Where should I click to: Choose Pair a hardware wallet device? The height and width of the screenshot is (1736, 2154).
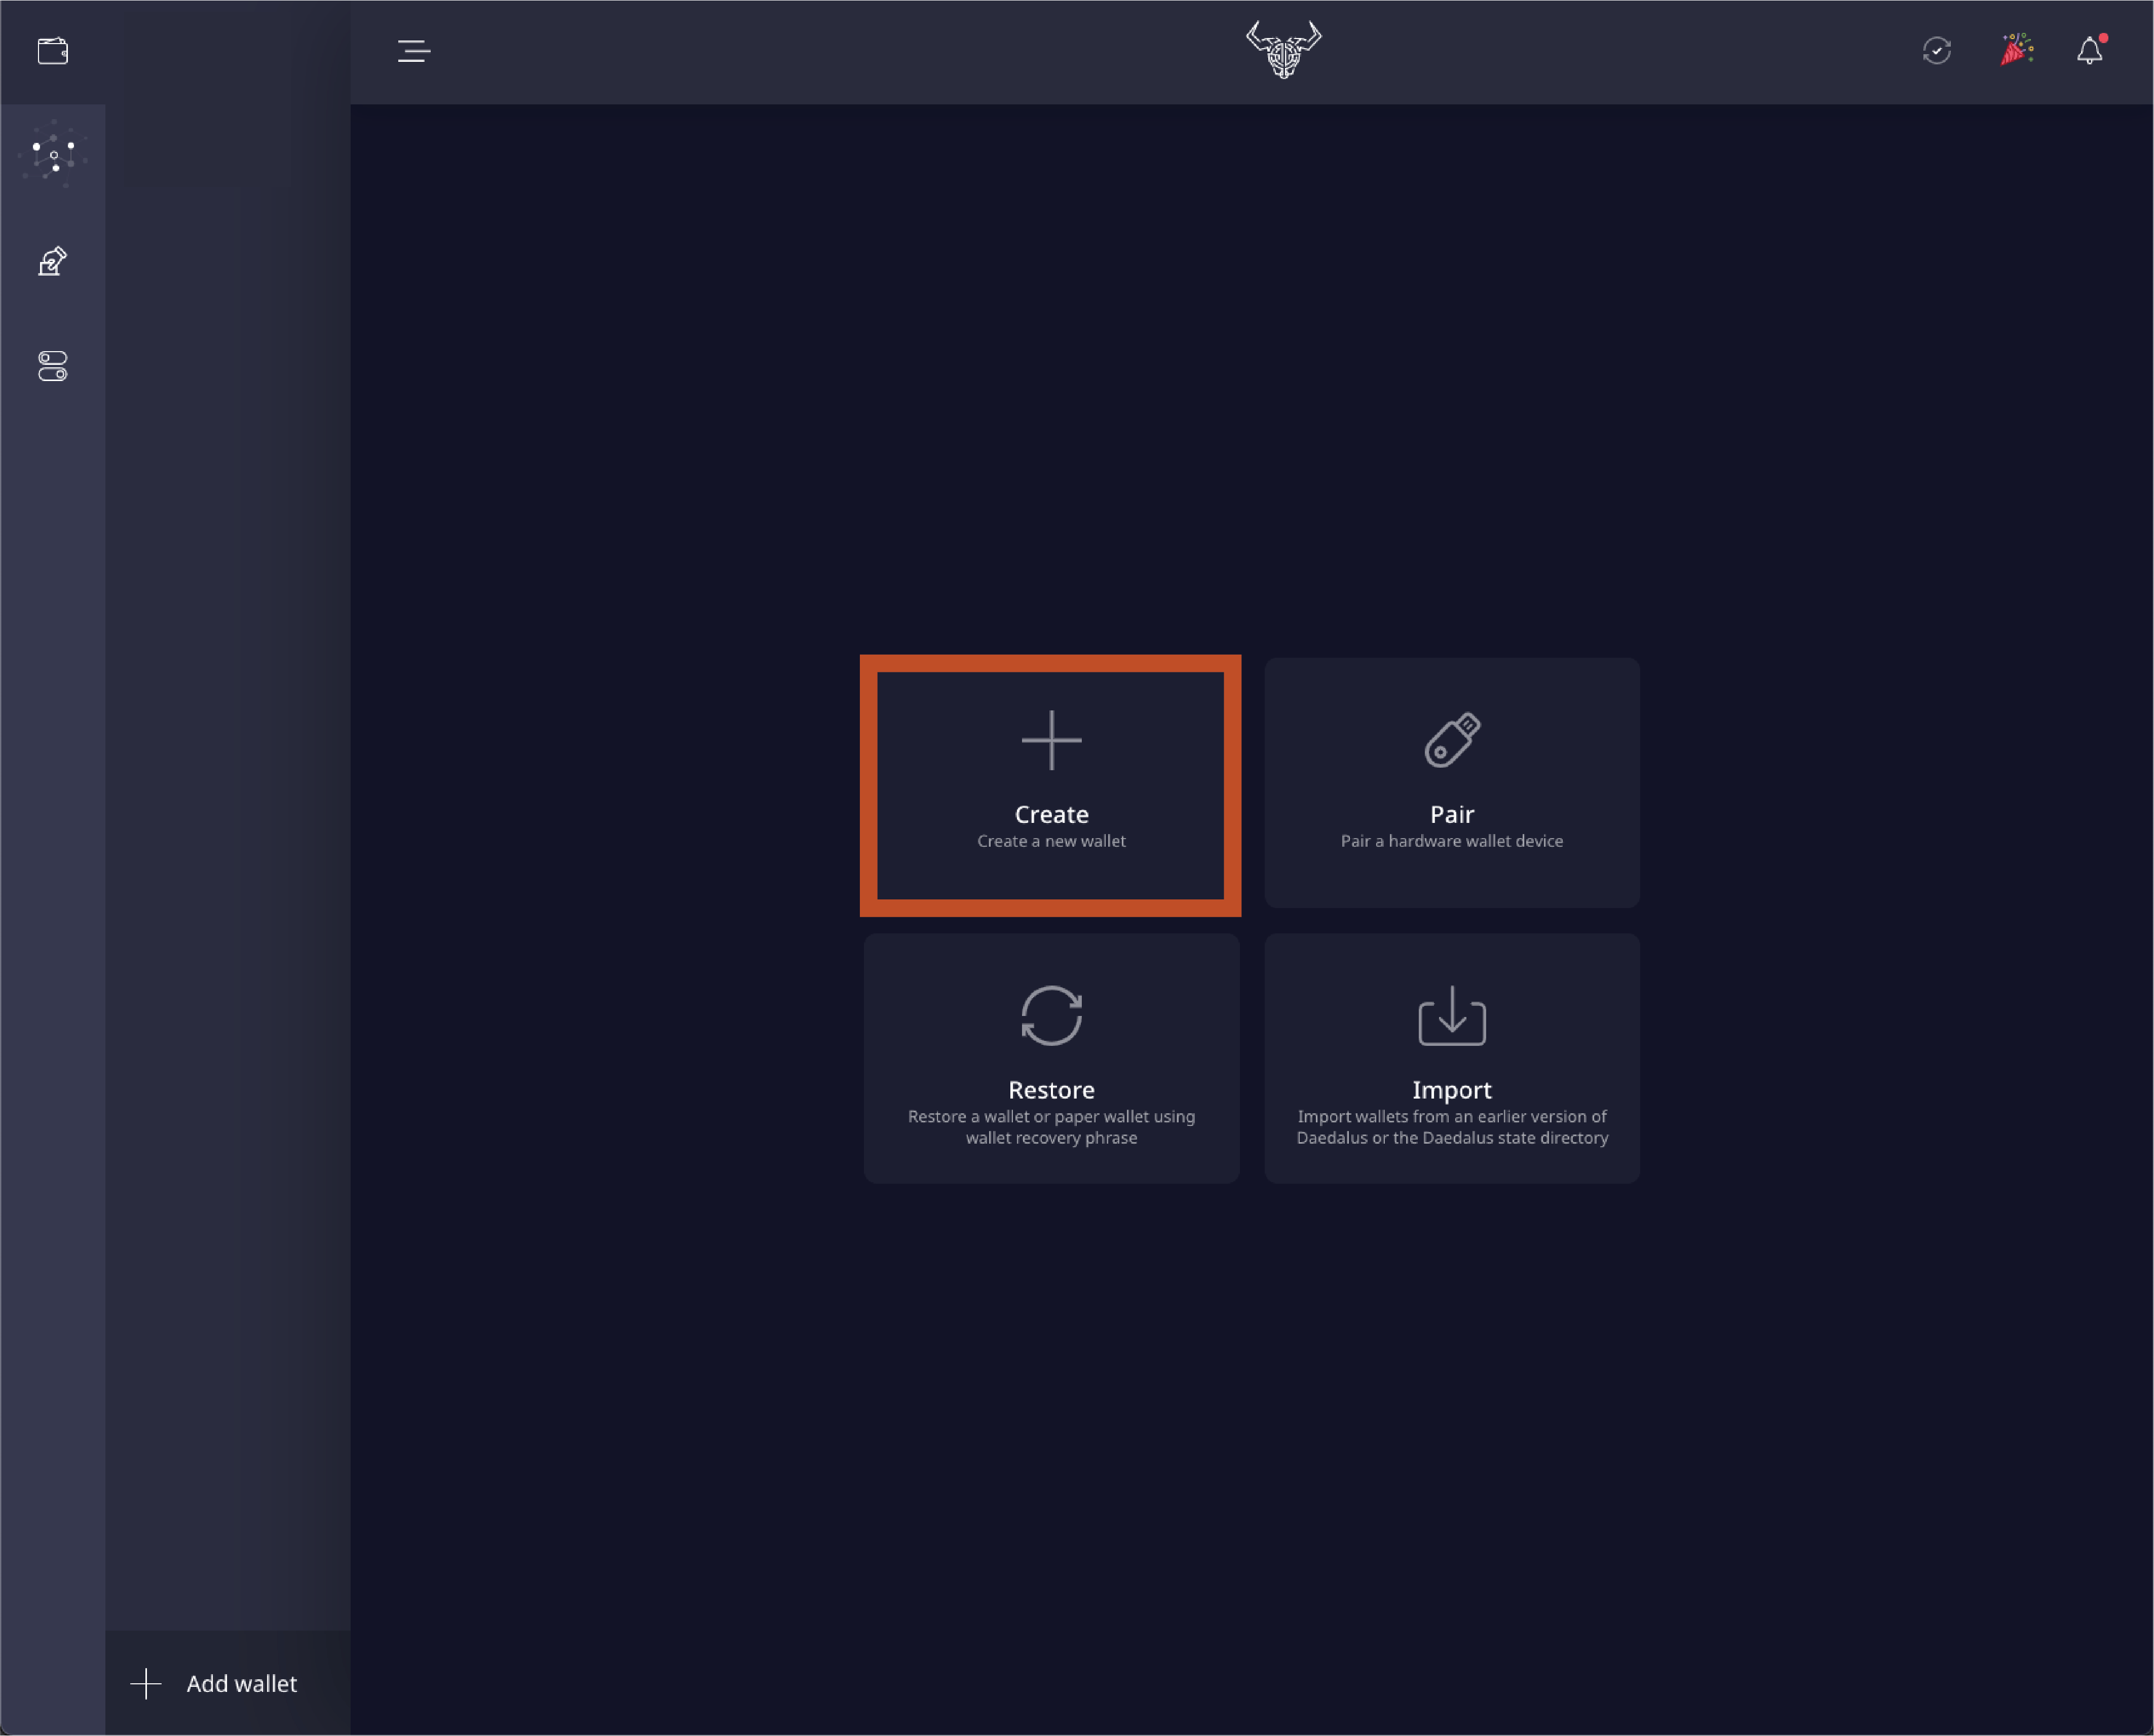[x=1452, y=783]
